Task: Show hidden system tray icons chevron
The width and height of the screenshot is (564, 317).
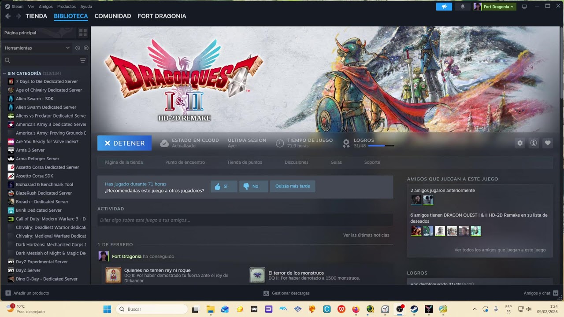Action: pos(475,309)
